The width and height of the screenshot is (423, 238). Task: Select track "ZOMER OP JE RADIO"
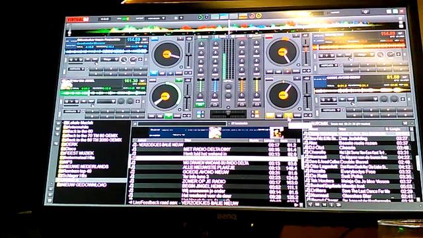click(x=204, y=181)
